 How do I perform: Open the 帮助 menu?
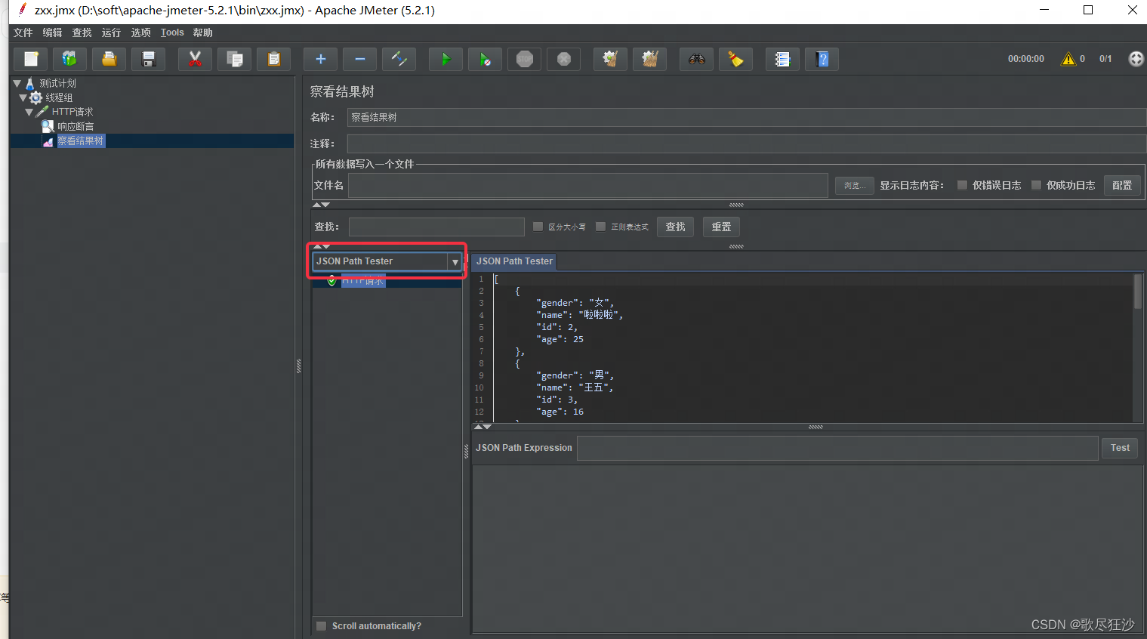tap(202, 32)
